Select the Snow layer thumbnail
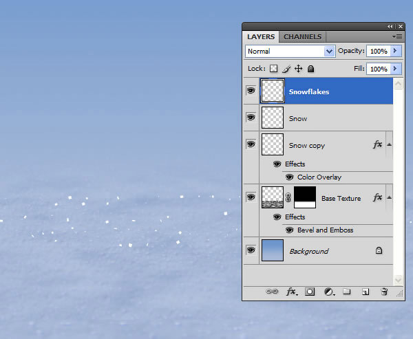Image resolution: width=413 pixels, height=339 pixels. pyautogui.click(x=273, y=118)
